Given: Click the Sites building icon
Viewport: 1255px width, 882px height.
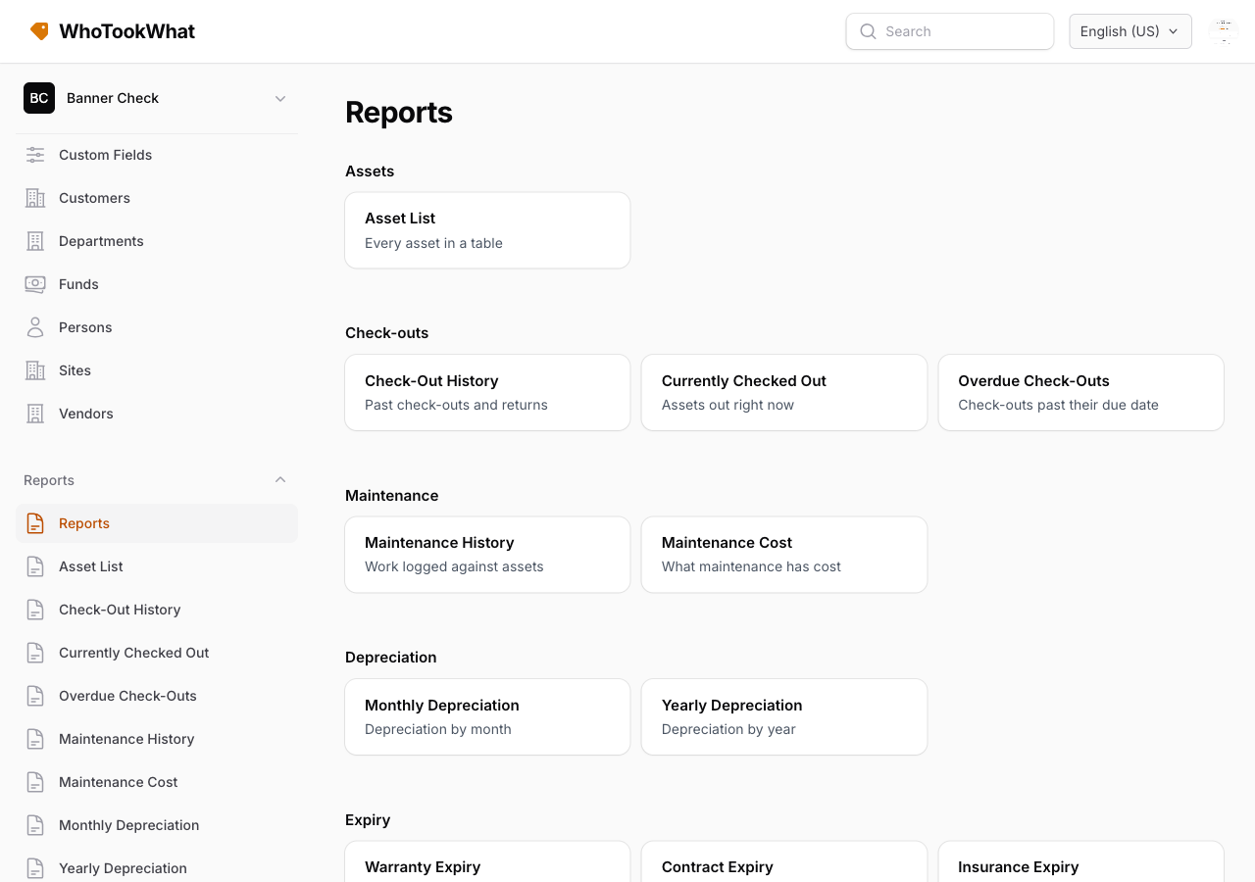Looking at the screenshot, I should click(x=35, y=370).
